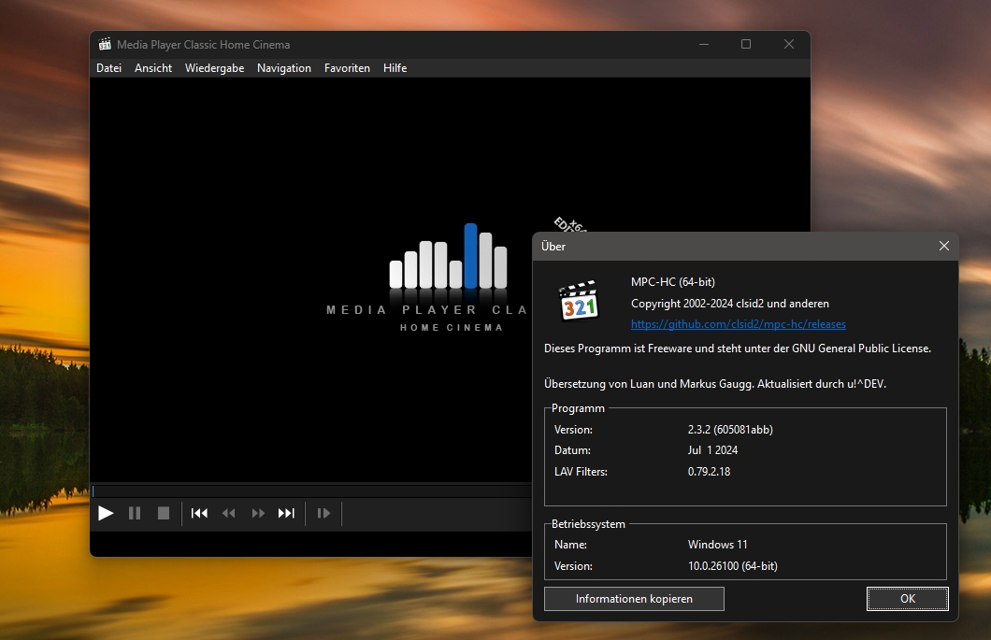Click the OS version 10.0.26100 (64-bit)

733,566
